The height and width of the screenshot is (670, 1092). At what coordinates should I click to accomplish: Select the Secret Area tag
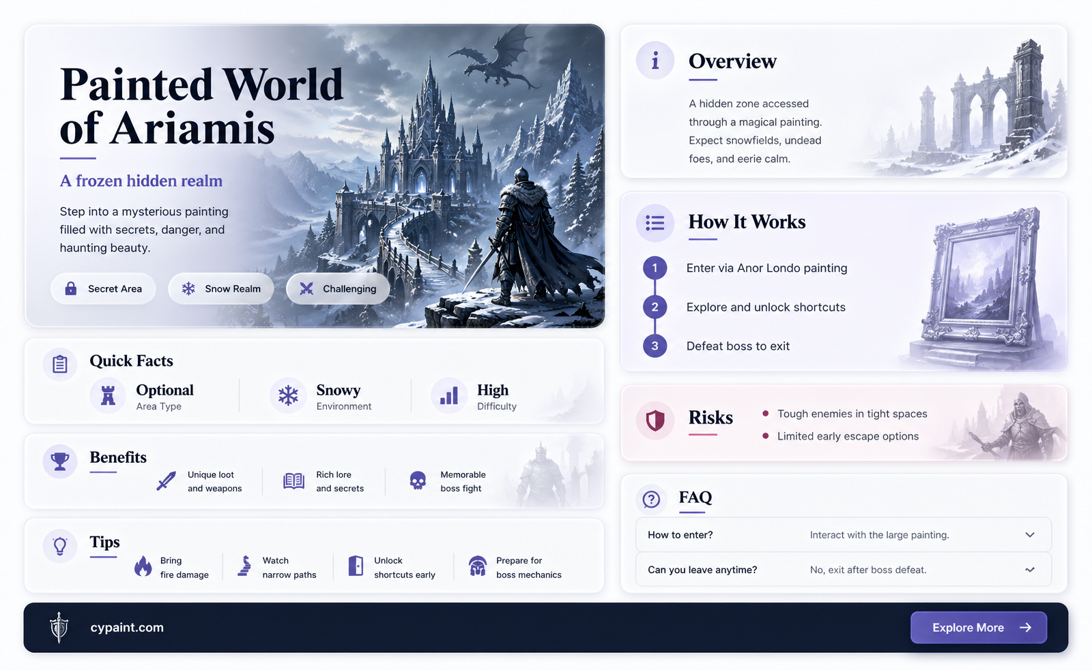[103, 288]
